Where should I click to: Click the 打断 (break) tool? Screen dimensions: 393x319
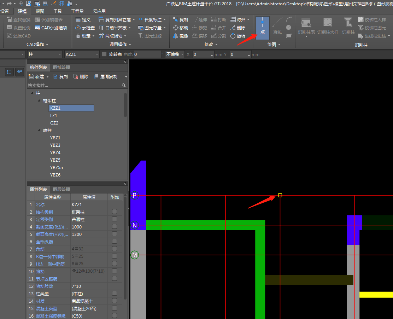pyautogui.click(x=218, y=19)
